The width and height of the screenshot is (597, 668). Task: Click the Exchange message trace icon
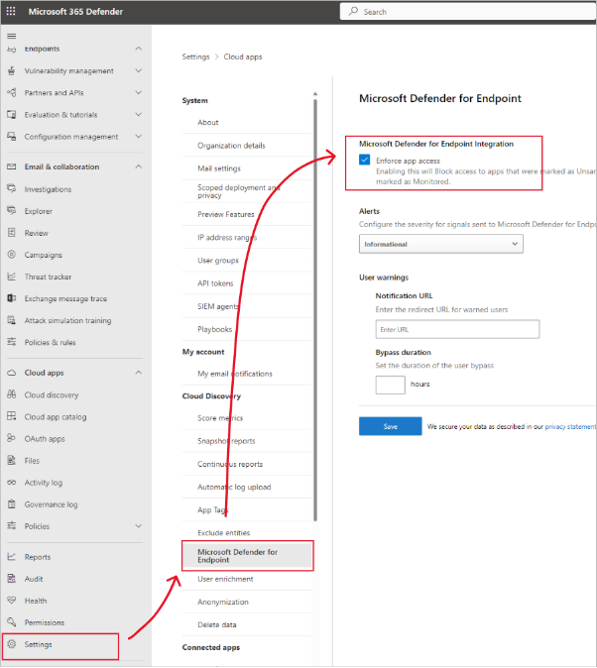coord(12,298)
